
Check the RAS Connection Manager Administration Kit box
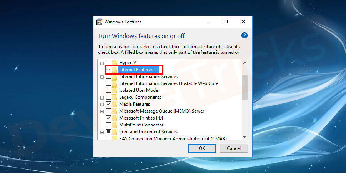point(108,138)
